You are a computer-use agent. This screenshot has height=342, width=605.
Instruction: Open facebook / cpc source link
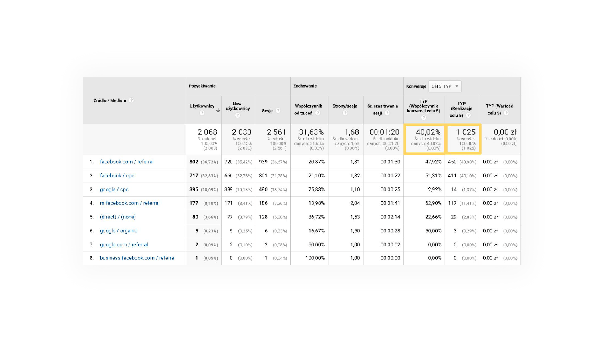pos(117,176)
